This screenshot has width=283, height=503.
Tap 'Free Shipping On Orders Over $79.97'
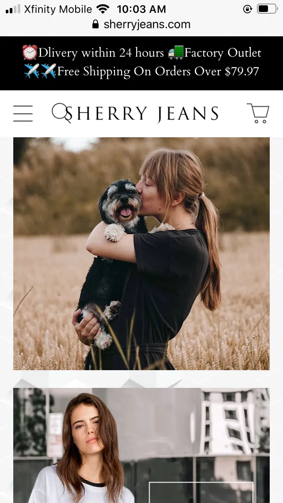[158, 72]
